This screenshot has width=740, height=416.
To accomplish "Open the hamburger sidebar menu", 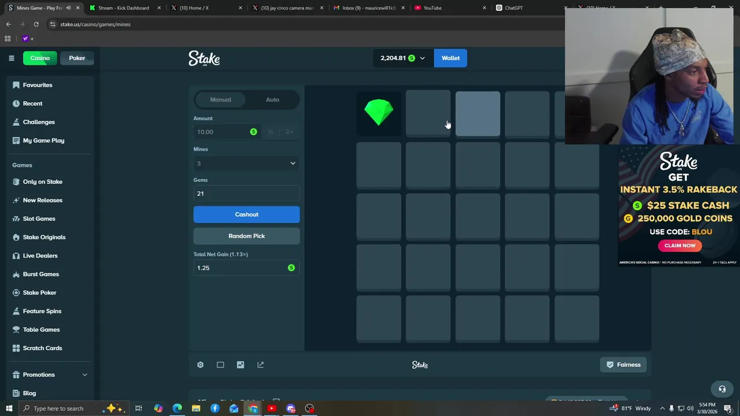I will click(11, 58).
